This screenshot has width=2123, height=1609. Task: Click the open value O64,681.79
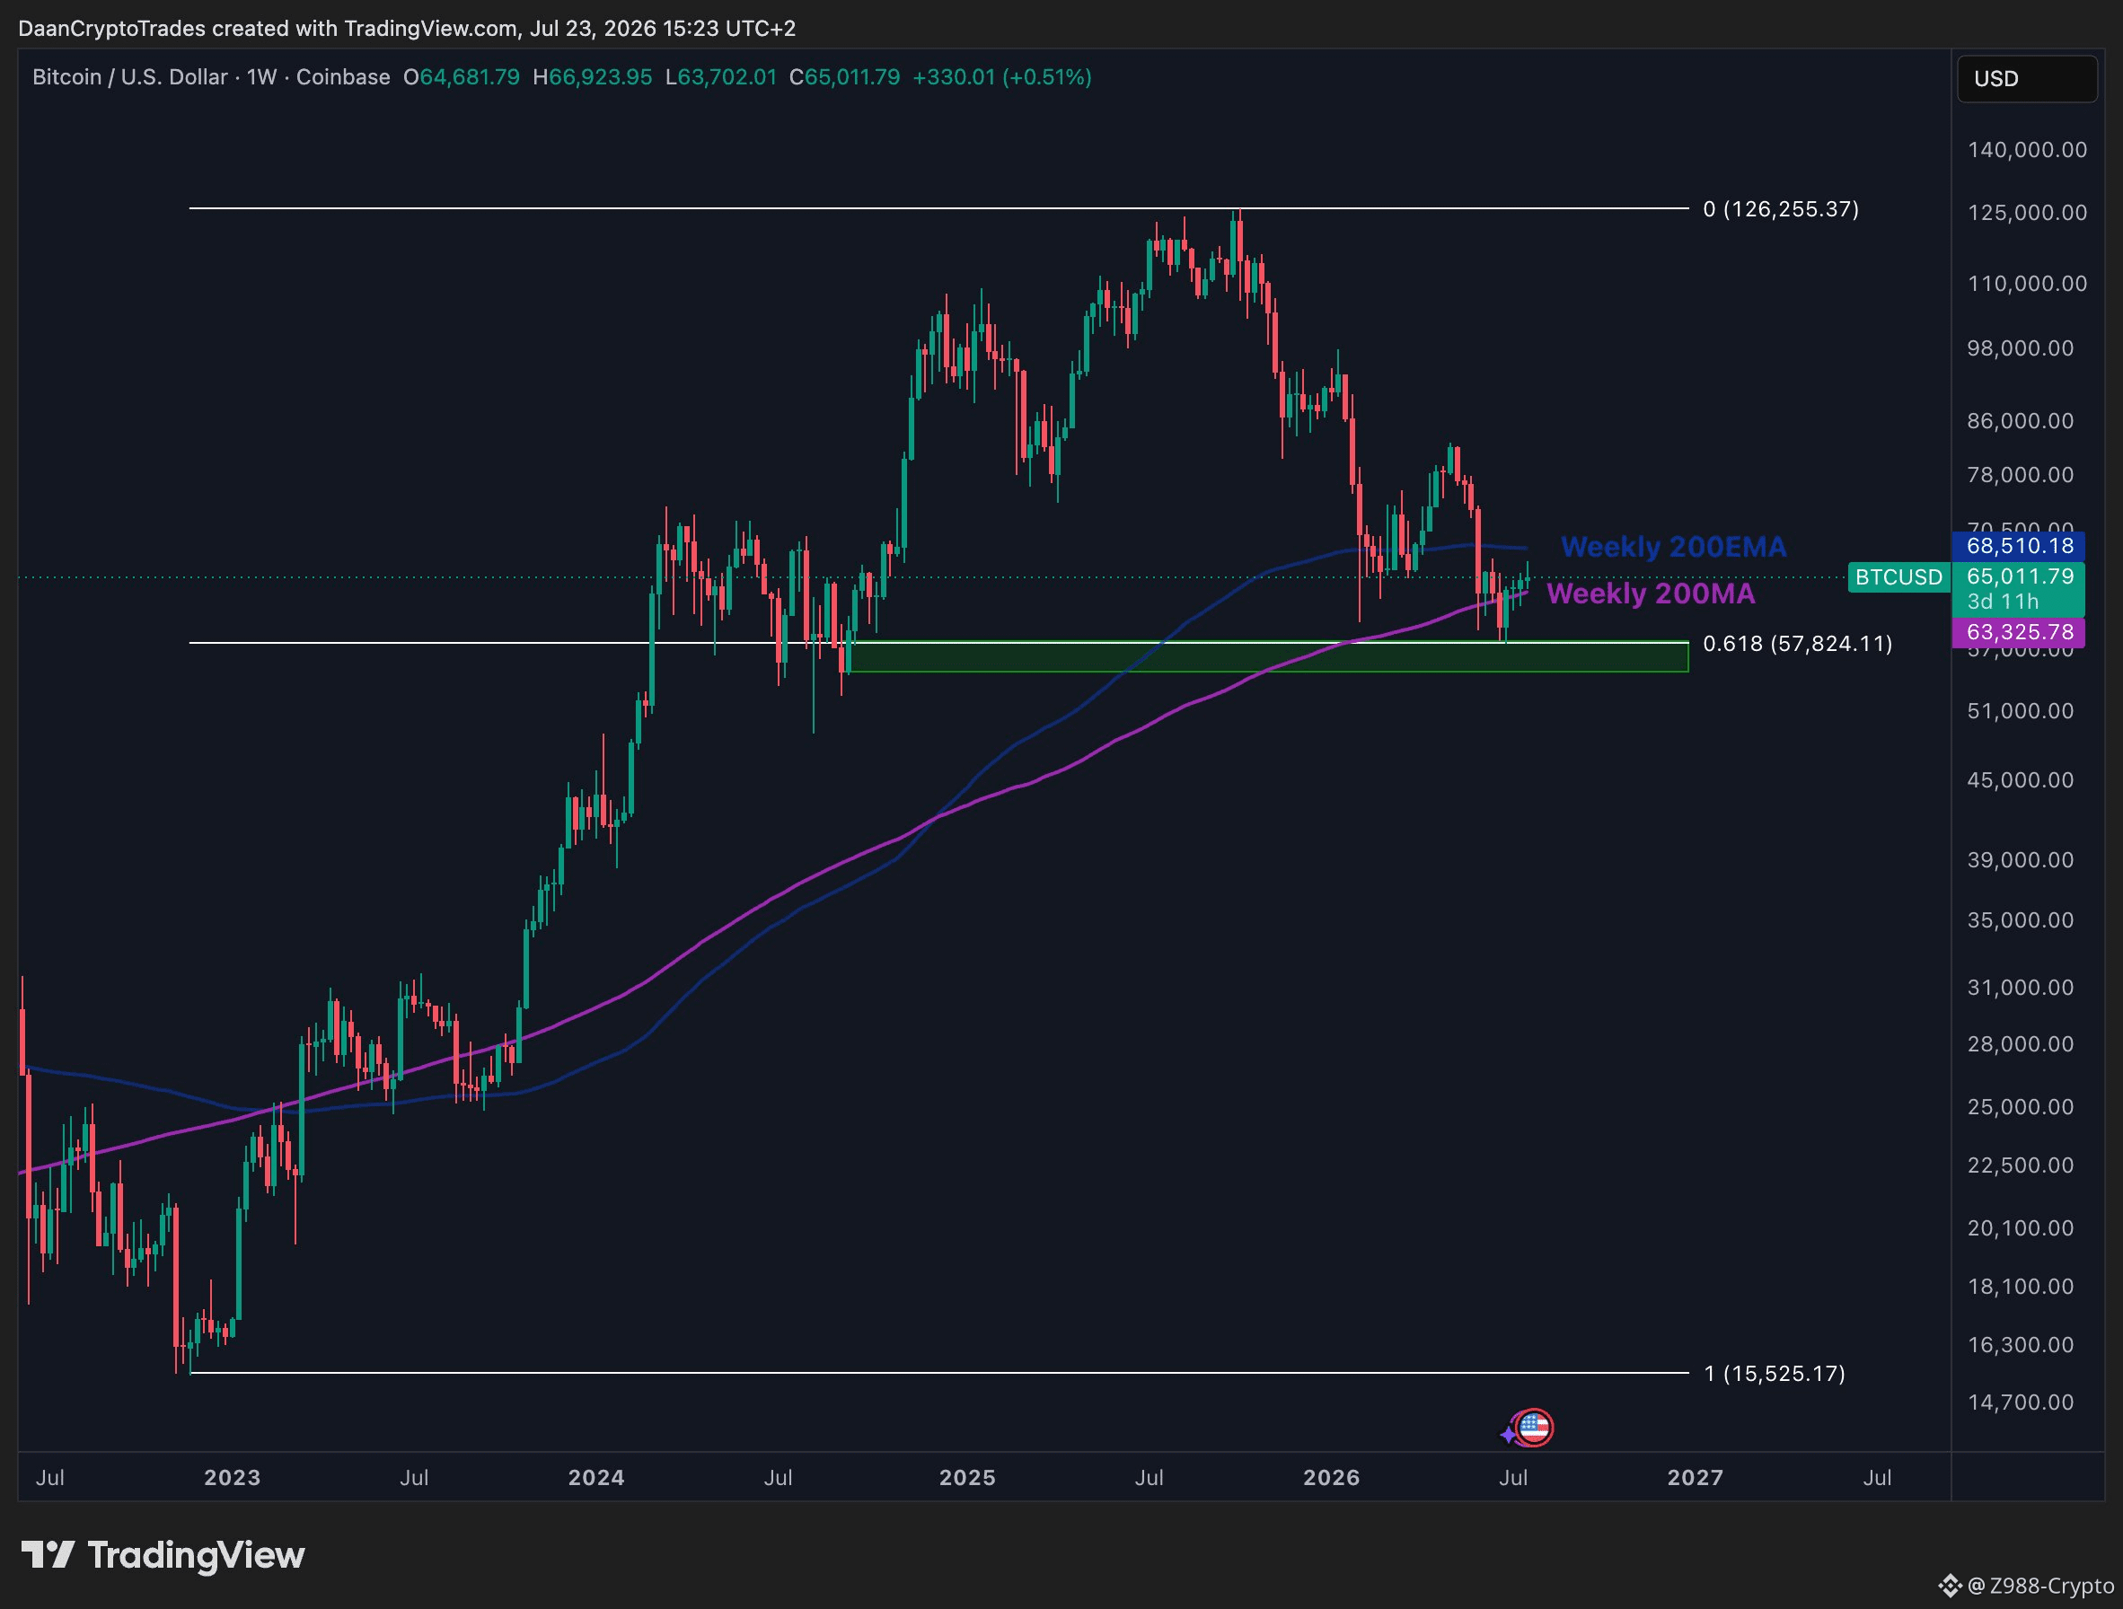[x=462, y=76]
